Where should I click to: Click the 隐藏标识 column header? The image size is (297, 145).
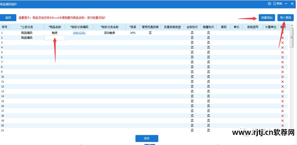coord(208,27)
